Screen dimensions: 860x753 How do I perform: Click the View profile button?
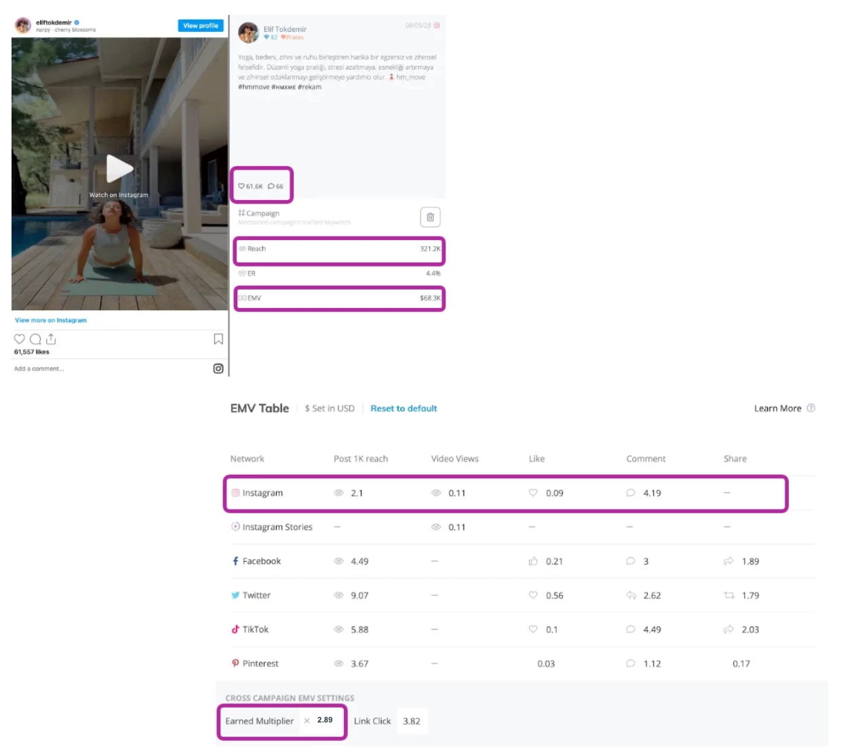tap(201, 26)
